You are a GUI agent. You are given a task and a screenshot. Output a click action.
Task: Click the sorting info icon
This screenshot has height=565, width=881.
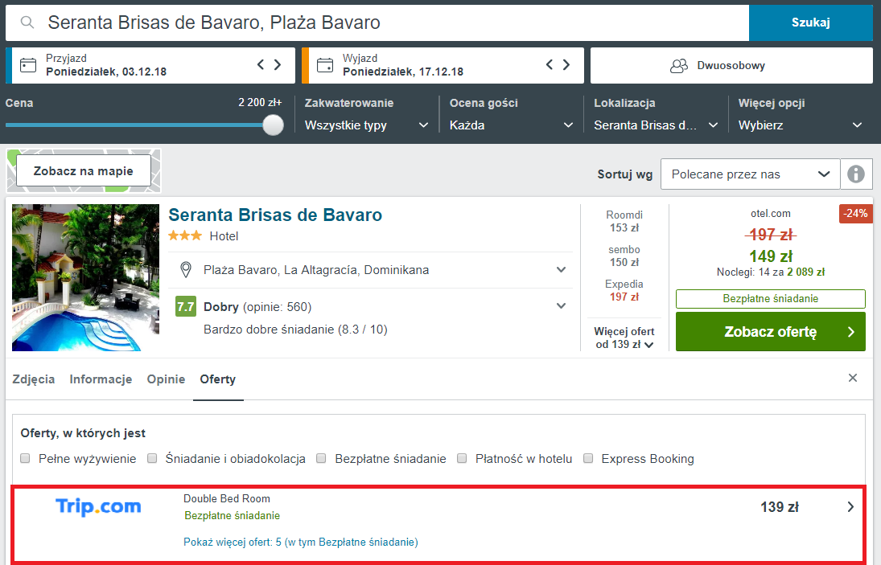coord(856,174)
